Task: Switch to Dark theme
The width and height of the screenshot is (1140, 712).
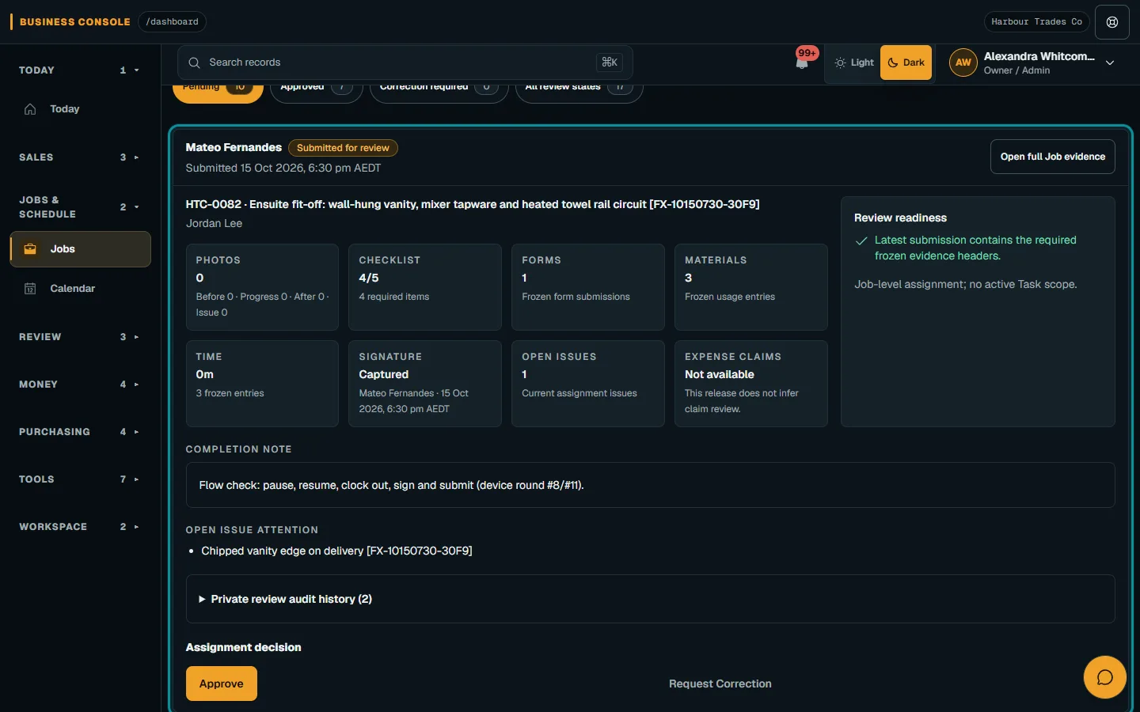Action: (x=906, y=62)
